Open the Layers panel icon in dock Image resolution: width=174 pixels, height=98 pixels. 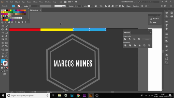(167, 55)
